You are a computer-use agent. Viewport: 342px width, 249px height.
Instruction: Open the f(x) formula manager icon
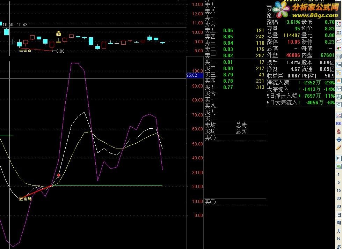click(x=339, y=97)
